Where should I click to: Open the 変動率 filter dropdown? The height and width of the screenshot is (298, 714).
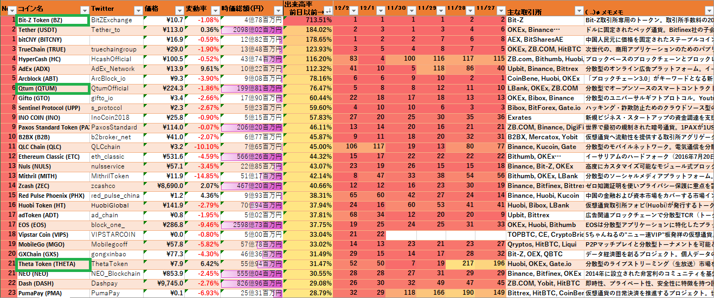click(216, 10)
